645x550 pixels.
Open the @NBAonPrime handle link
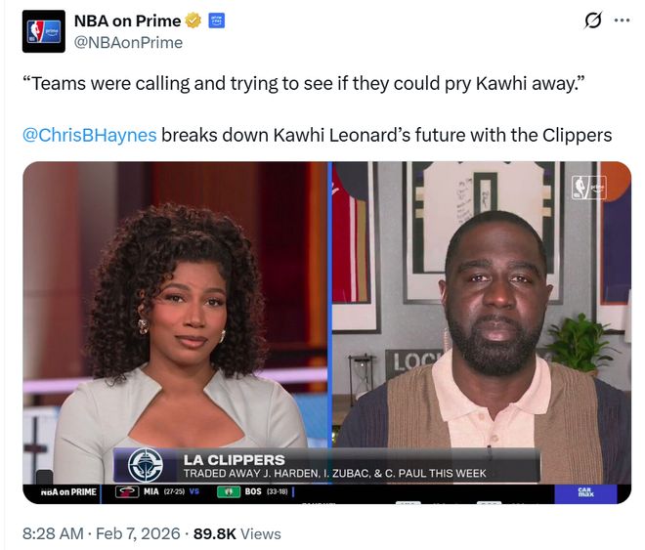tap(128, 42)
